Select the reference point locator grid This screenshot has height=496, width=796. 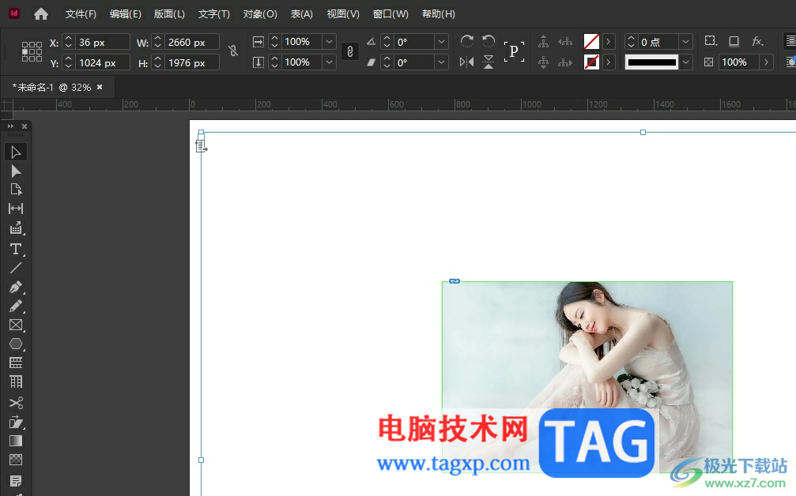pos(32,52)
